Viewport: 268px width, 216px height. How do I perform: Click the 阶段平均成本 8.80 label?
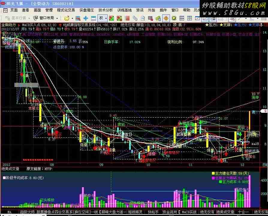[x=23, y=178]
